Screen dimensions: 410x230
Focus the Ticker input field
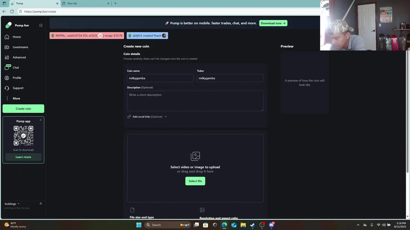pyautogui.click(x=230, y=78)
